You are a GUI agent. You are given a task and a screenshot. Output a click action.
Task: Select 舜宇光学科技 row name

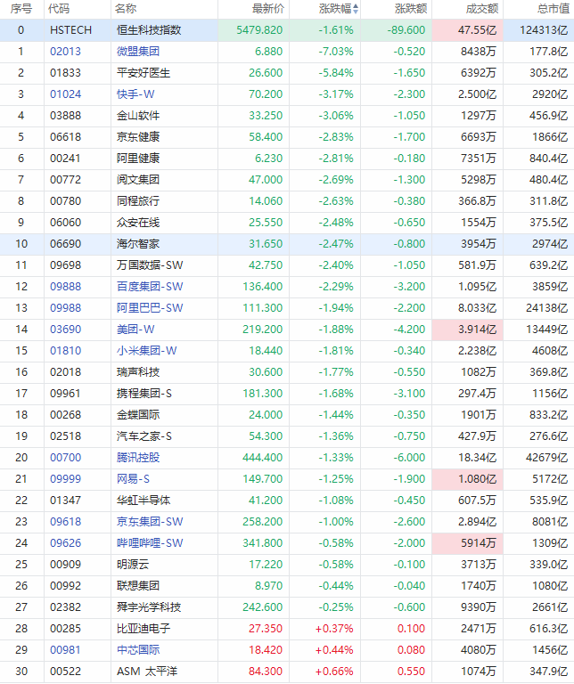[x=149, y=607]
